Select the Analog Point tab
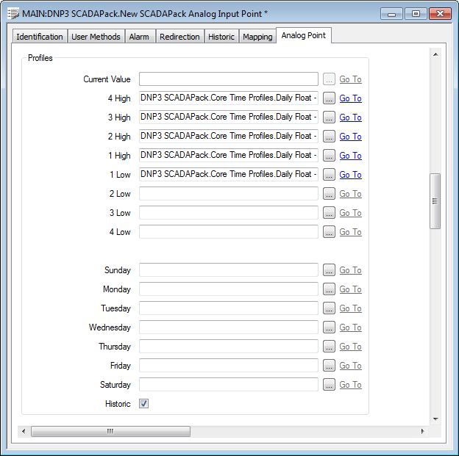This screenshot has width=459, height=456. (304, 35)
